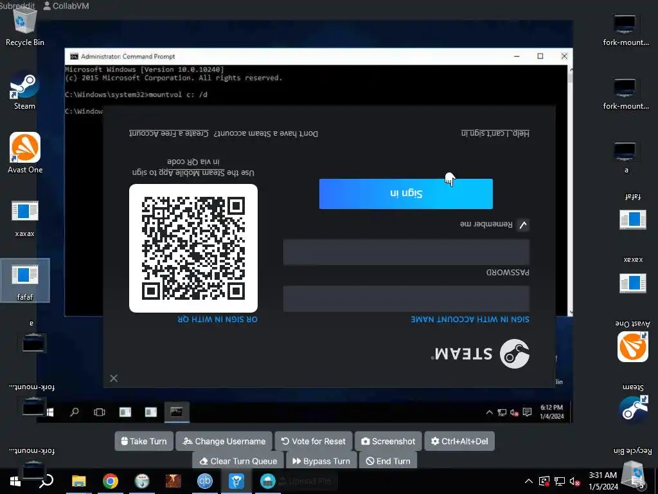The height and width of the screenshot is (494, 658).
Task: Open the host clock showing 3:31 AM
Action: point(603,481)
